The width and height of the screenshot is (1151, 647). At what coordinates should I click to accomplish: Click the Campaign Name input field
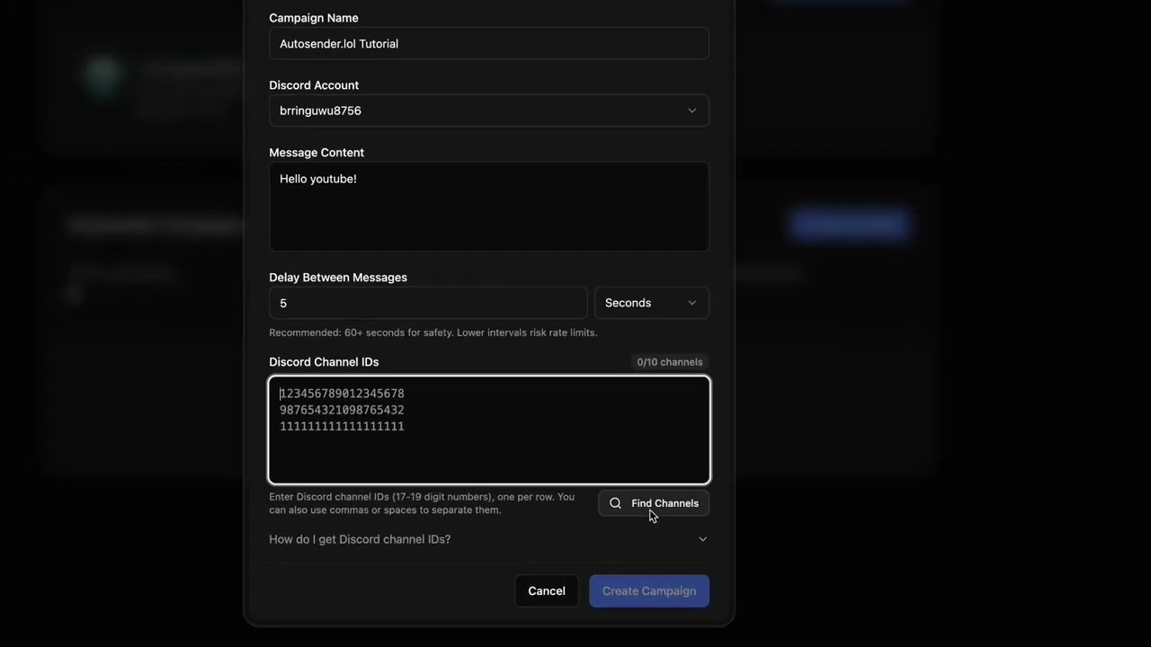pos(488,44)
